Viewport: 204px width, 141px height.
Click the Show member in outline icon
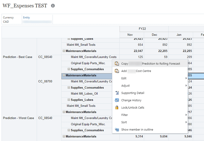coord(117,130)
